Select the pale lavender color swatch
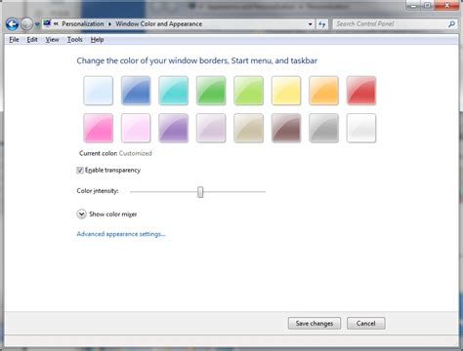The width and height of the screenshot is (463, 351). (211, 128)
